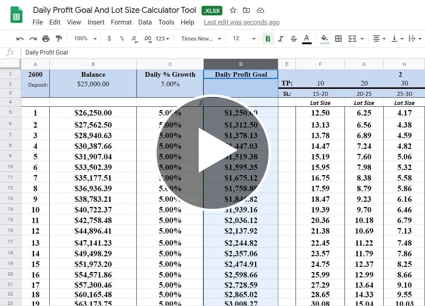
Task: Toggle italic text formatting
Action: coord(281,39)
